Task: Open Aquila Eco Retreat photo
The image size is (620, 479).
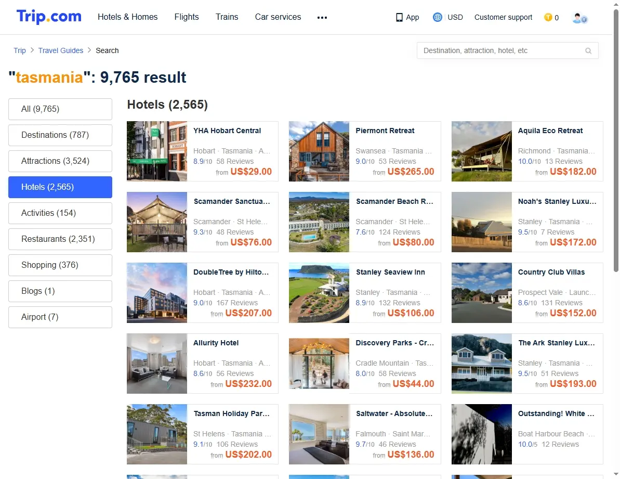Action: [482, 151]
